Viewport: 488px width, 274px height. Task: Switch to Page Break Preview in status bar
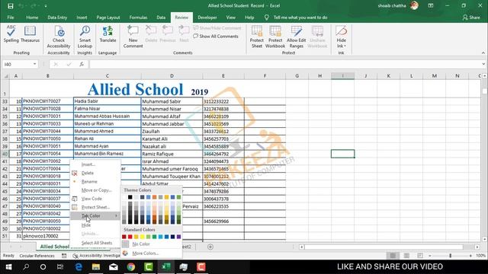(x=420, y=256)
